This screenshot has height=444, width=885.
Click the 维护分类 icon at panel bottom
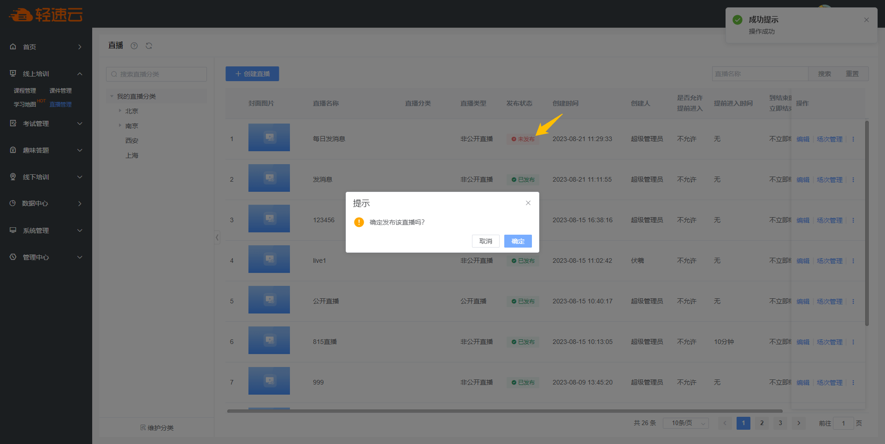pyautogui.click(x=143, y=428)
